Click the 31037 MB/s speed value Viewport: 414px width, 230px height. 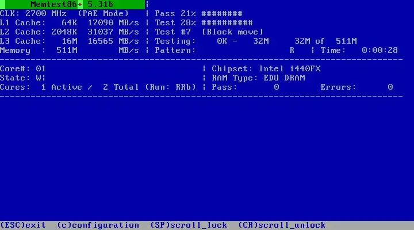(x=113, y=32)
